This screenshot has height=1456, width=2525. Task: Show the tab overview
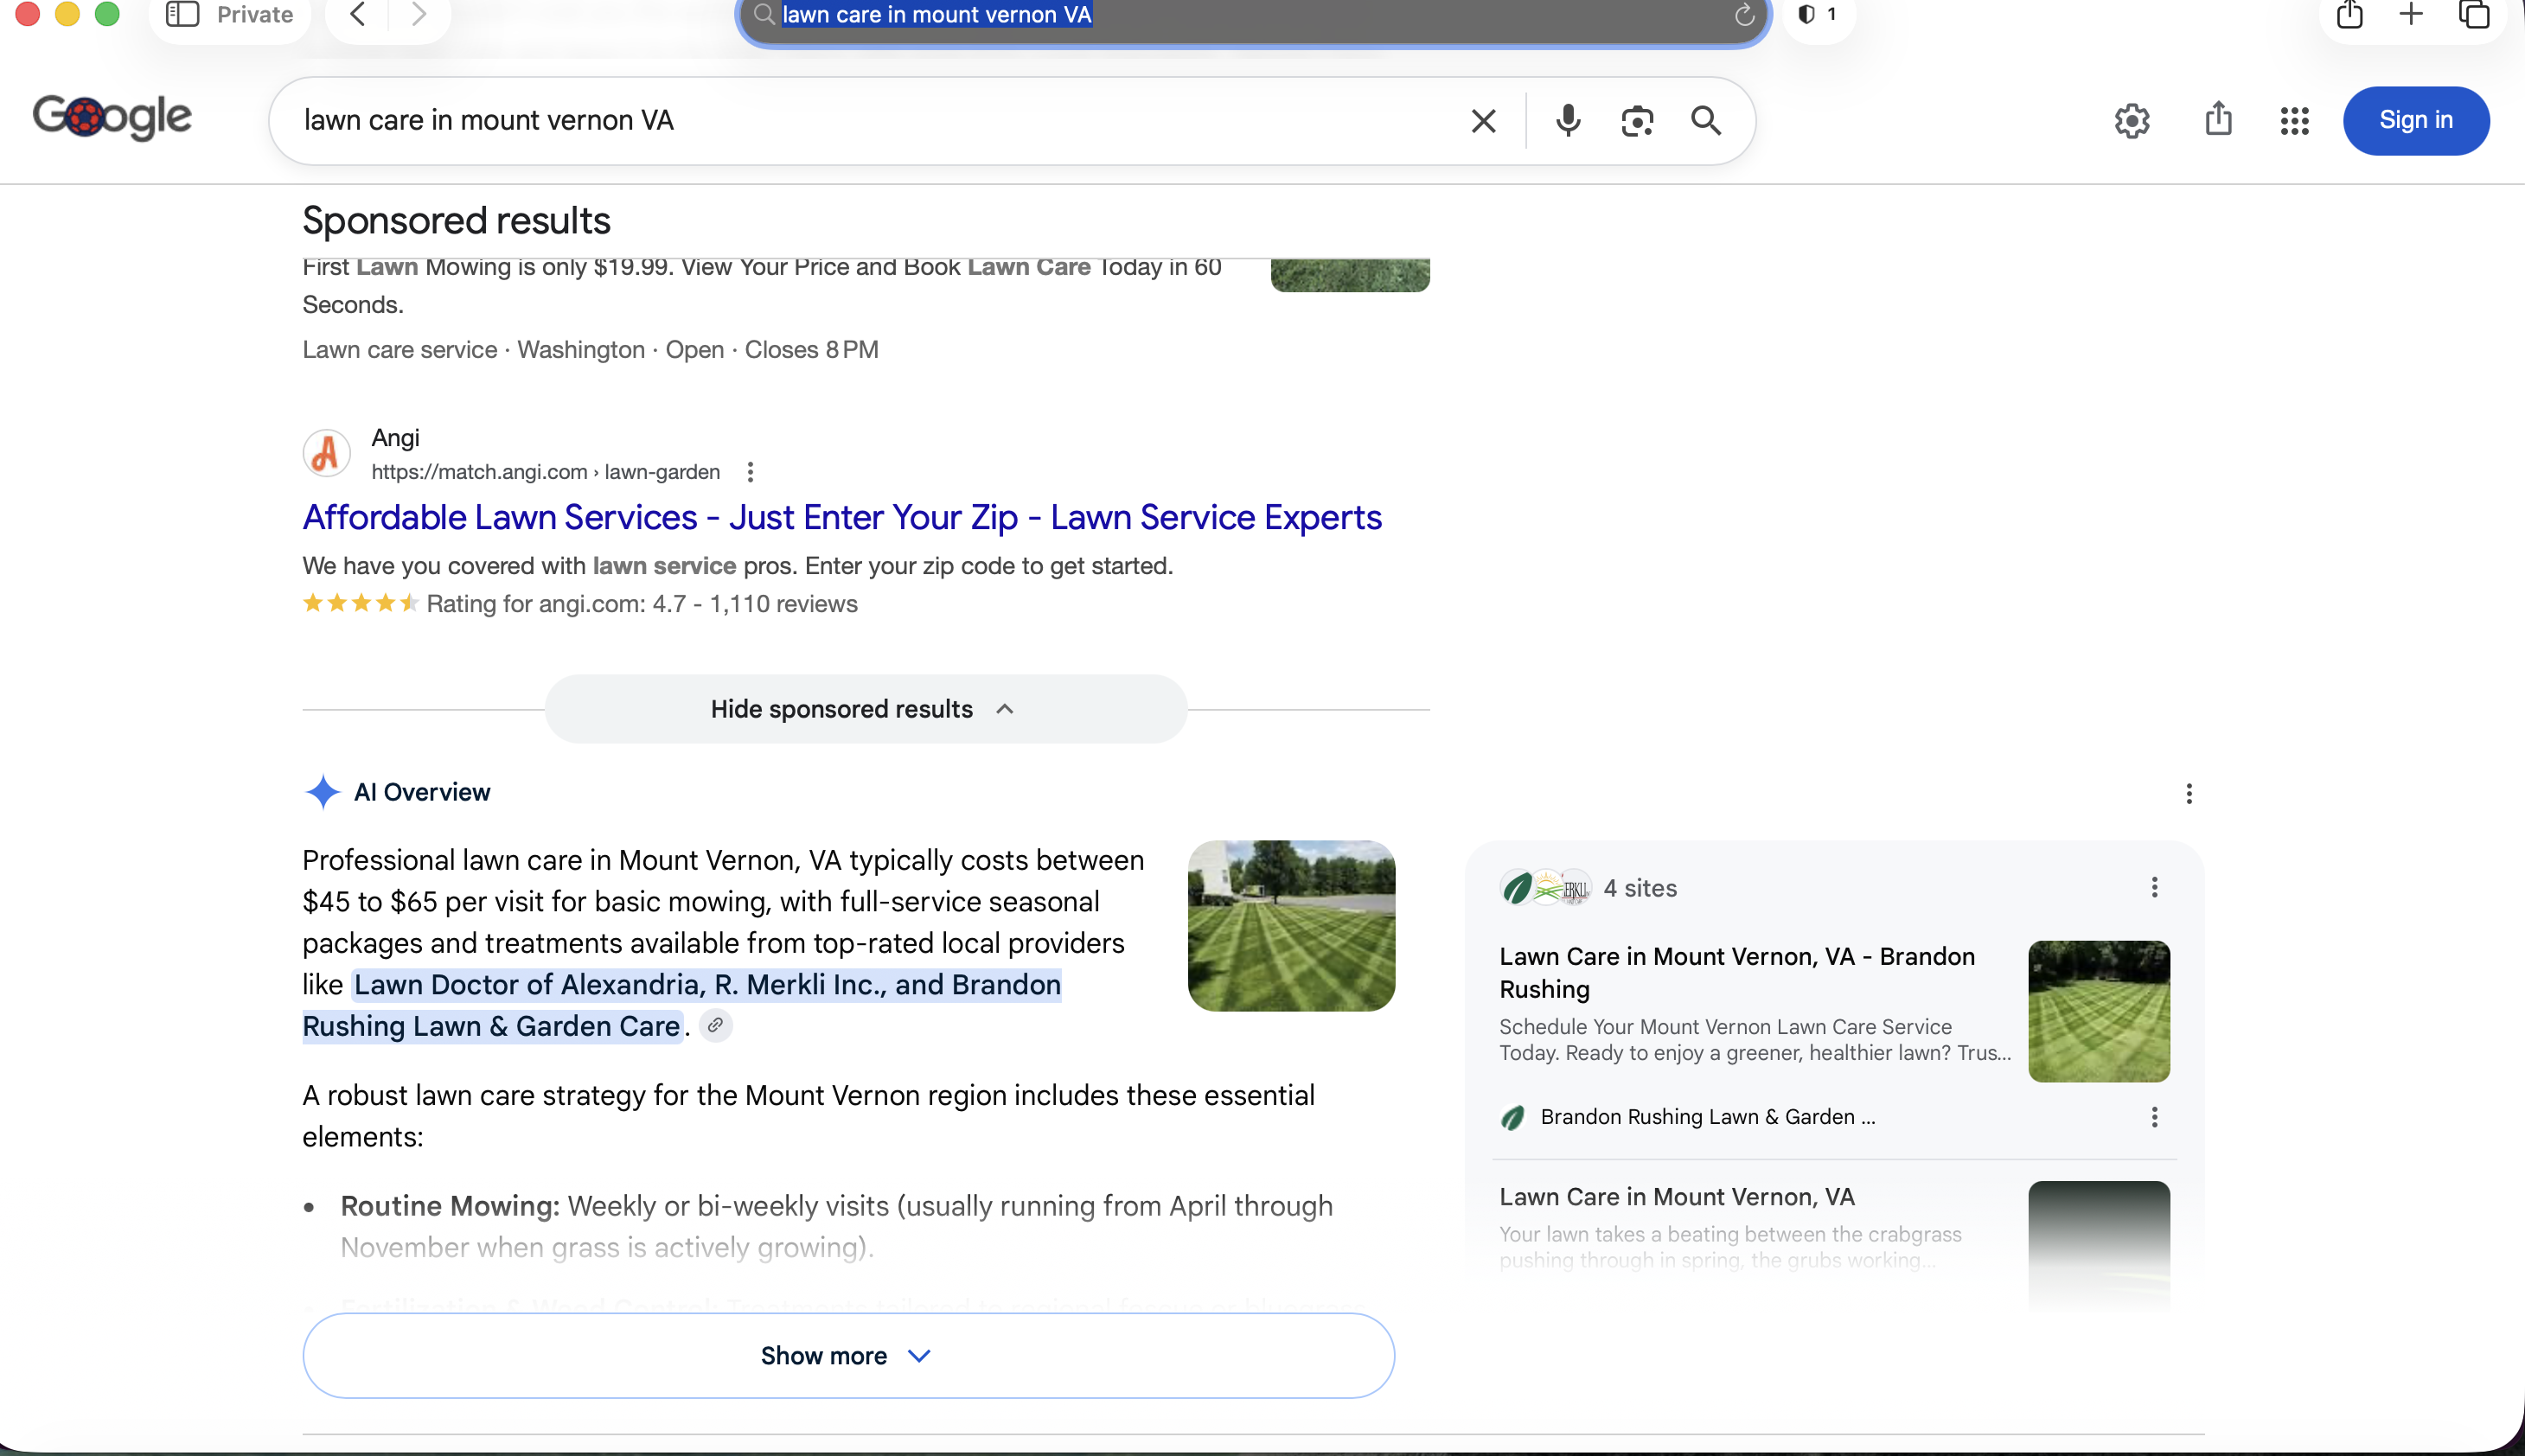click(x=2474, y=14)
